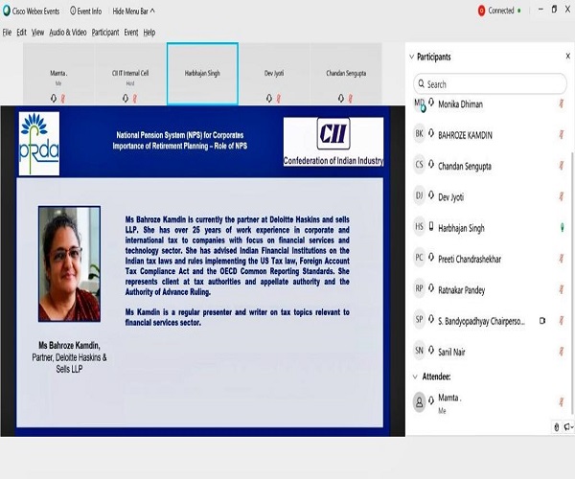Click Ratnakar Pandey's muted mic icon
This screenshot has height=479, width=575.
(x=562, y=289)
